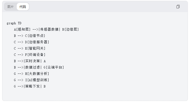Click the |数据过滤| edge label
The width and height of the screenshot is (190, 102).
(x=33, y=67)
